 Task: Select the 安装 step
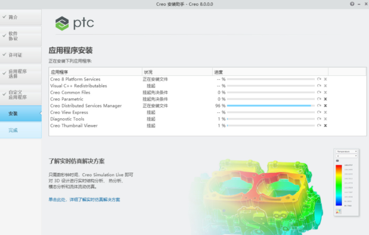coord(21,113)
